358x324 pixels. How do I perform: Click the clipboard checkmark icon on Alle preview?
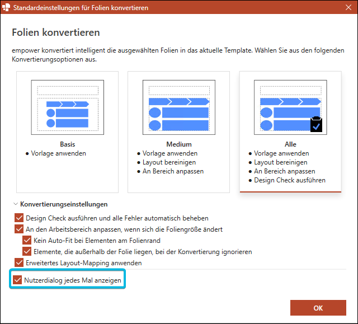click(316, 124)
